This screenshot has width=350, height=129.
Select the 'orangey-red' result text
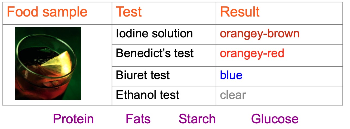tap(252, 53)
